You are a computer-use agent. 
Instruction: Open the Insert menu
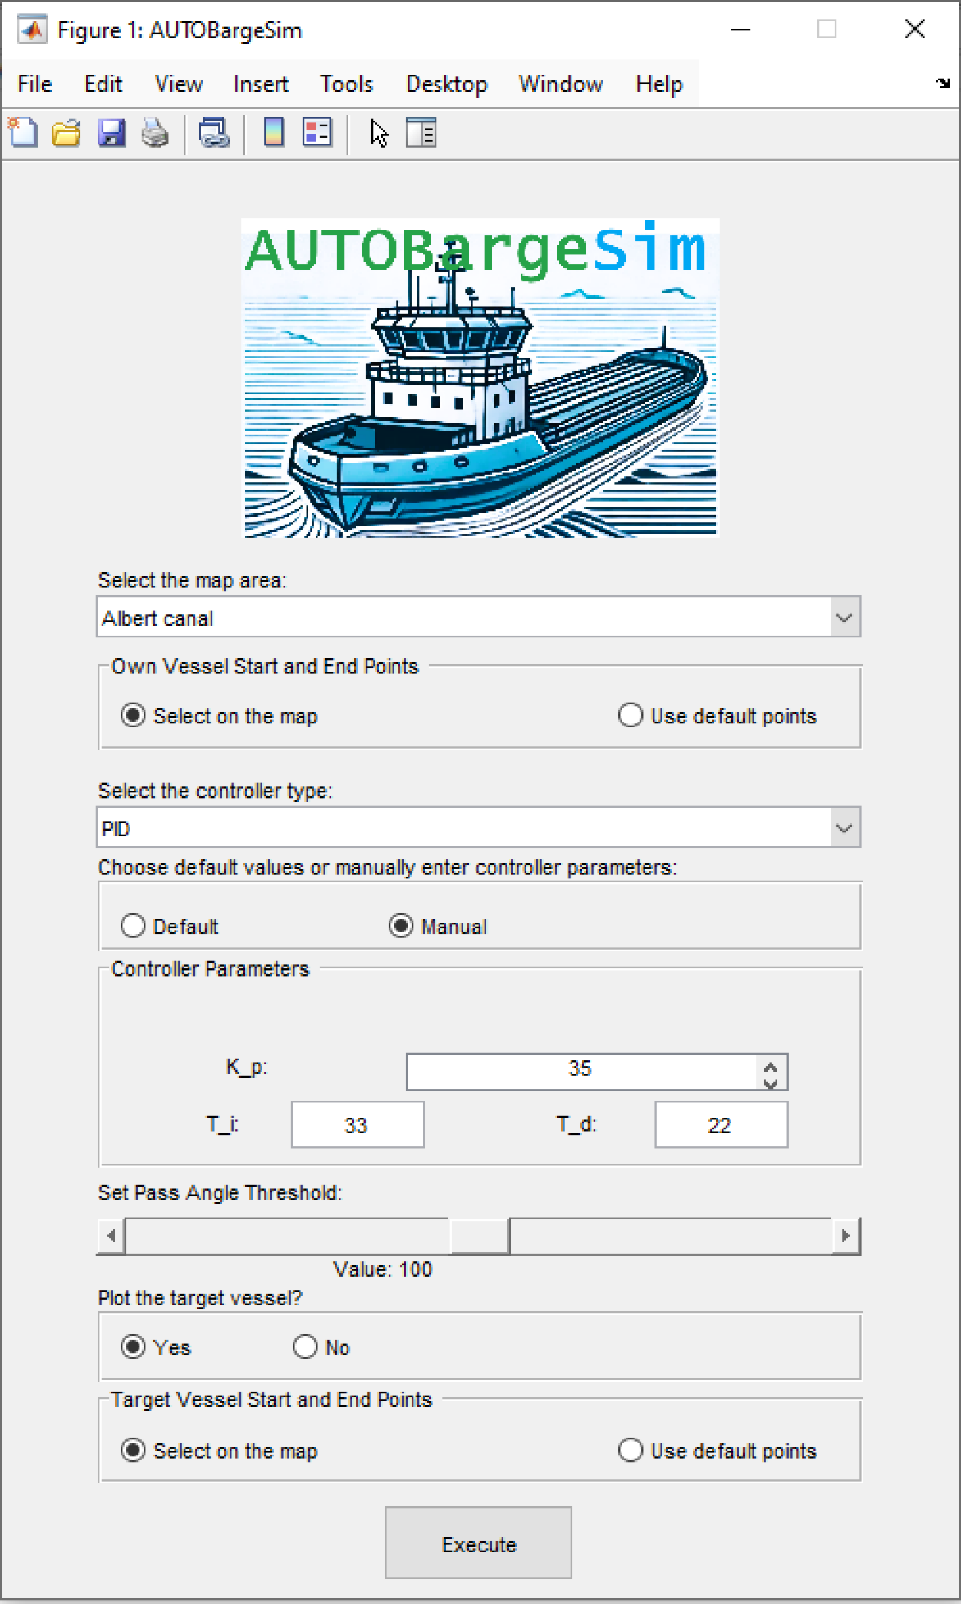point(261,84)
